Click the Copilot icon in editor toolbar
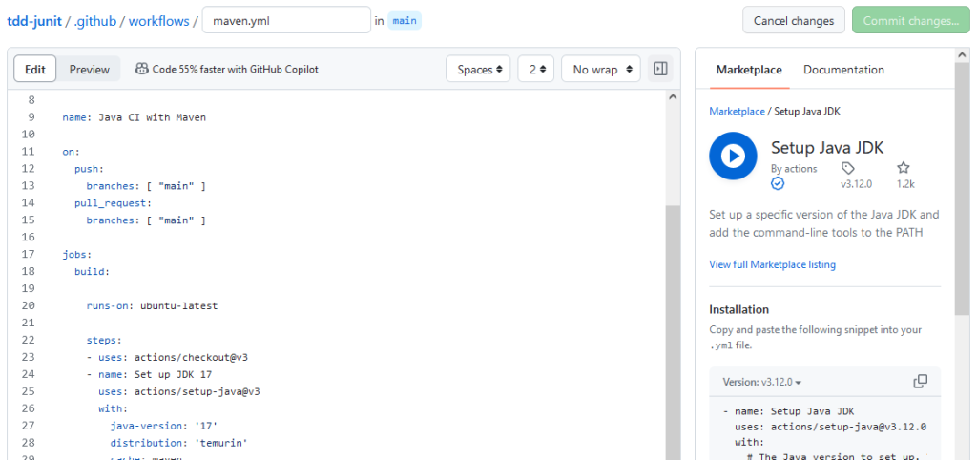This screenshot has height=460, width=977. tap(142, 69)
